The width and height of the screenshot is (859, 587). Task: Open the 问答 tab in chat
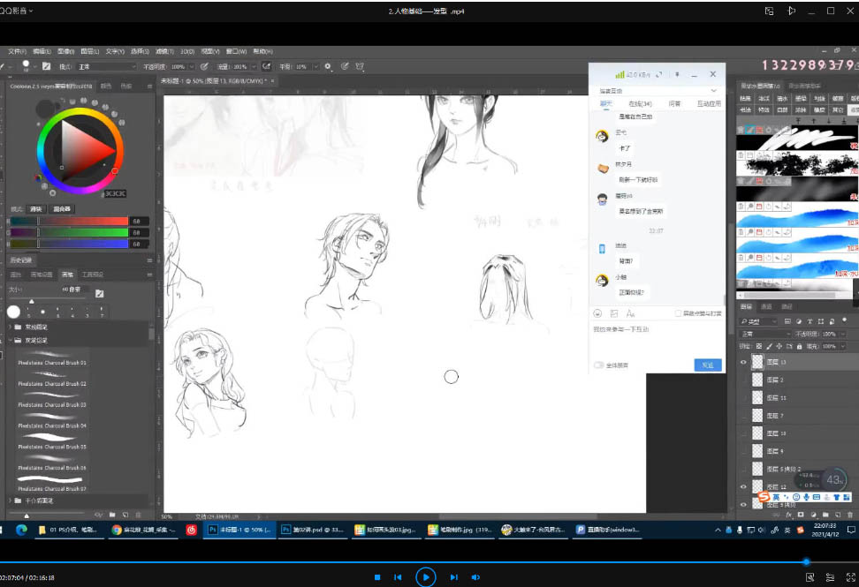tap(674, 103)
